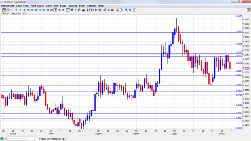Click the 1.0263 price level label
The width and height of the screenshot is (251, 141).
[239, 52]
